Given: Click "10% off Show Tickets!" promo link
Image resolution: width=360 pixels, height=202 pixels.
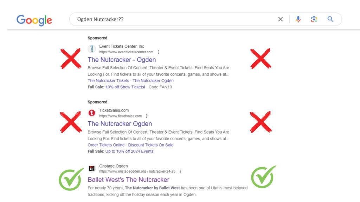Looking at the screenshot, I should pyautogui.click(x=126, y=87).
